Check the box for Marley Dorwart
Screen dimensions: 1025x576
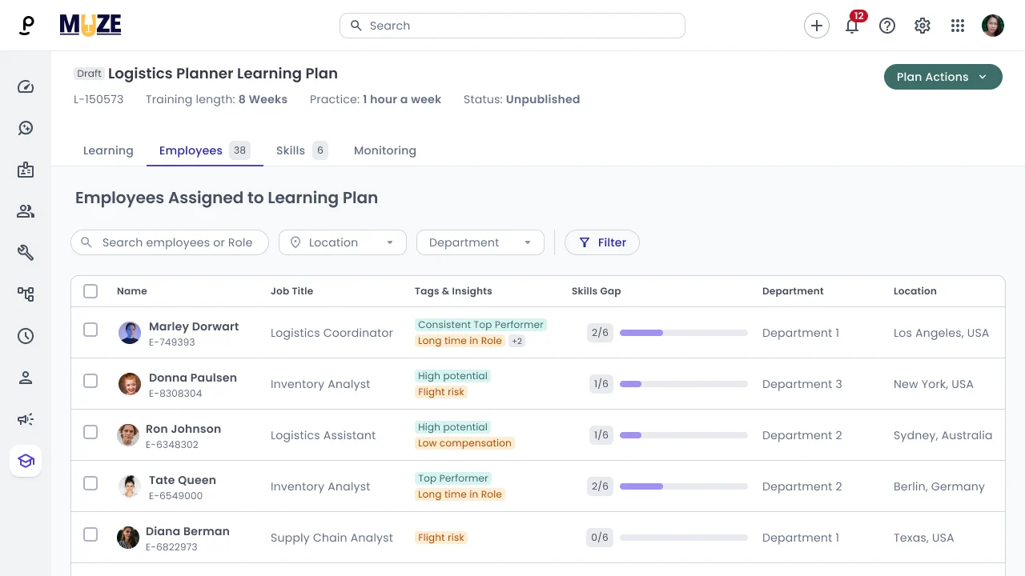click(90, 330)
